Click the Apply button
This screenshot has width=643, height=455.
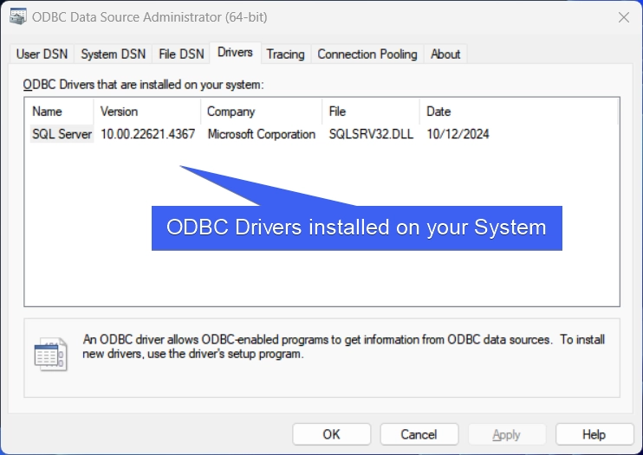tap(507, 434)
